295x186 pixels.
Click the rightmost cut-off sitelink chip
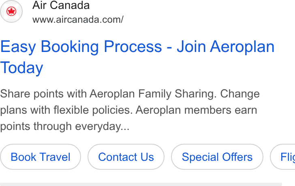click(282, 157)
